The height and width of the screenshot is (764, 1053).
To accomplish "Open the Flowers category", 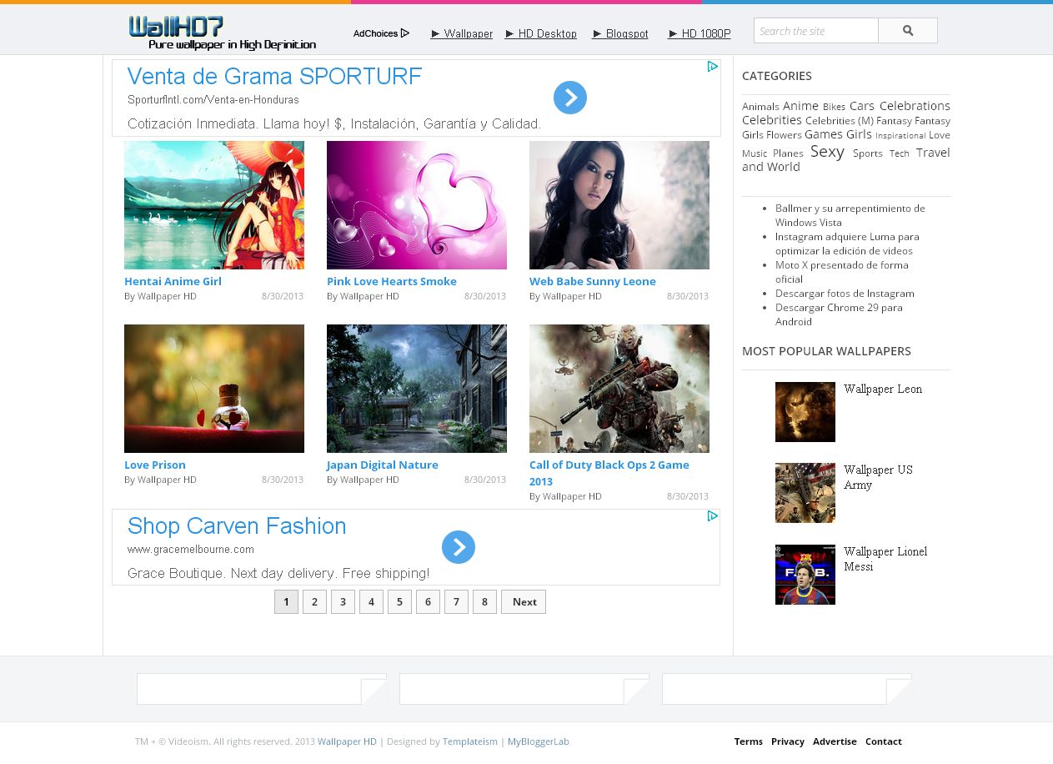I will [x=784, y=135].
